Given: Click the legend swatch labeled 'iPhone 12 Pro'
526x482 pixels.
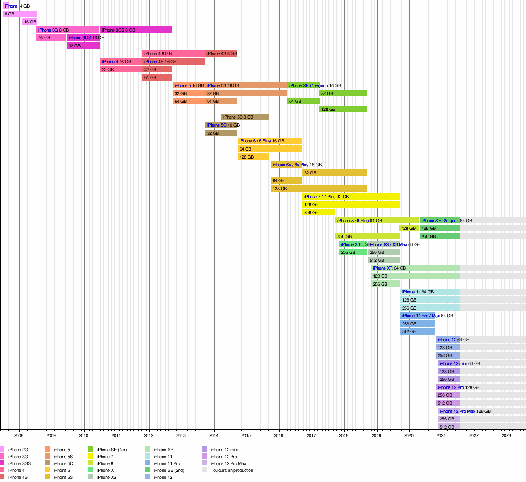Looking at the screenshot, I should click(204, 457).
